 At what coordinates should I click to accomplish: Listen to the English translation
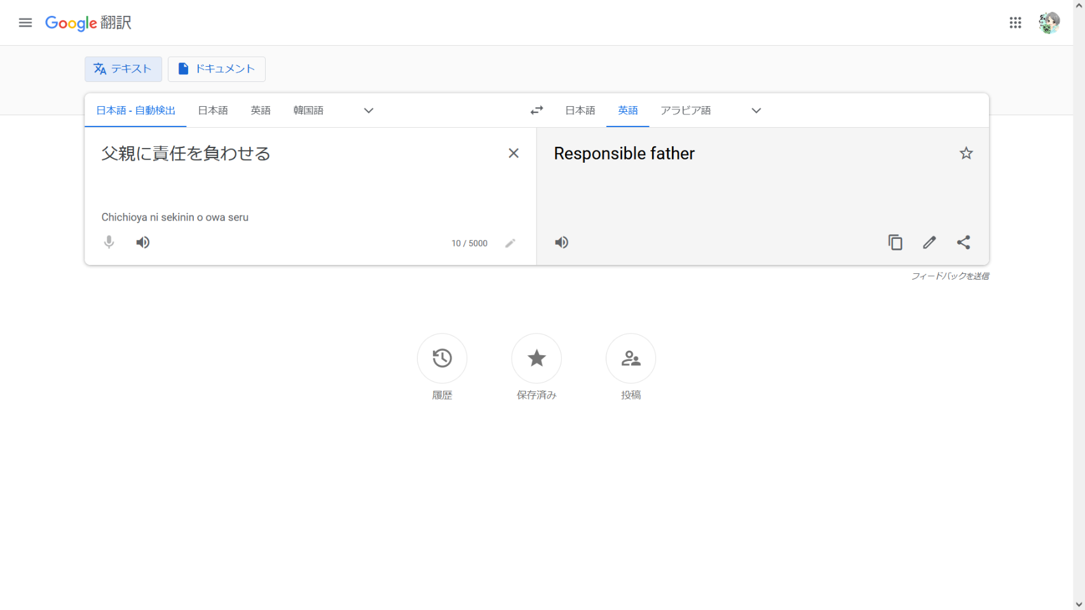point(562,242)
